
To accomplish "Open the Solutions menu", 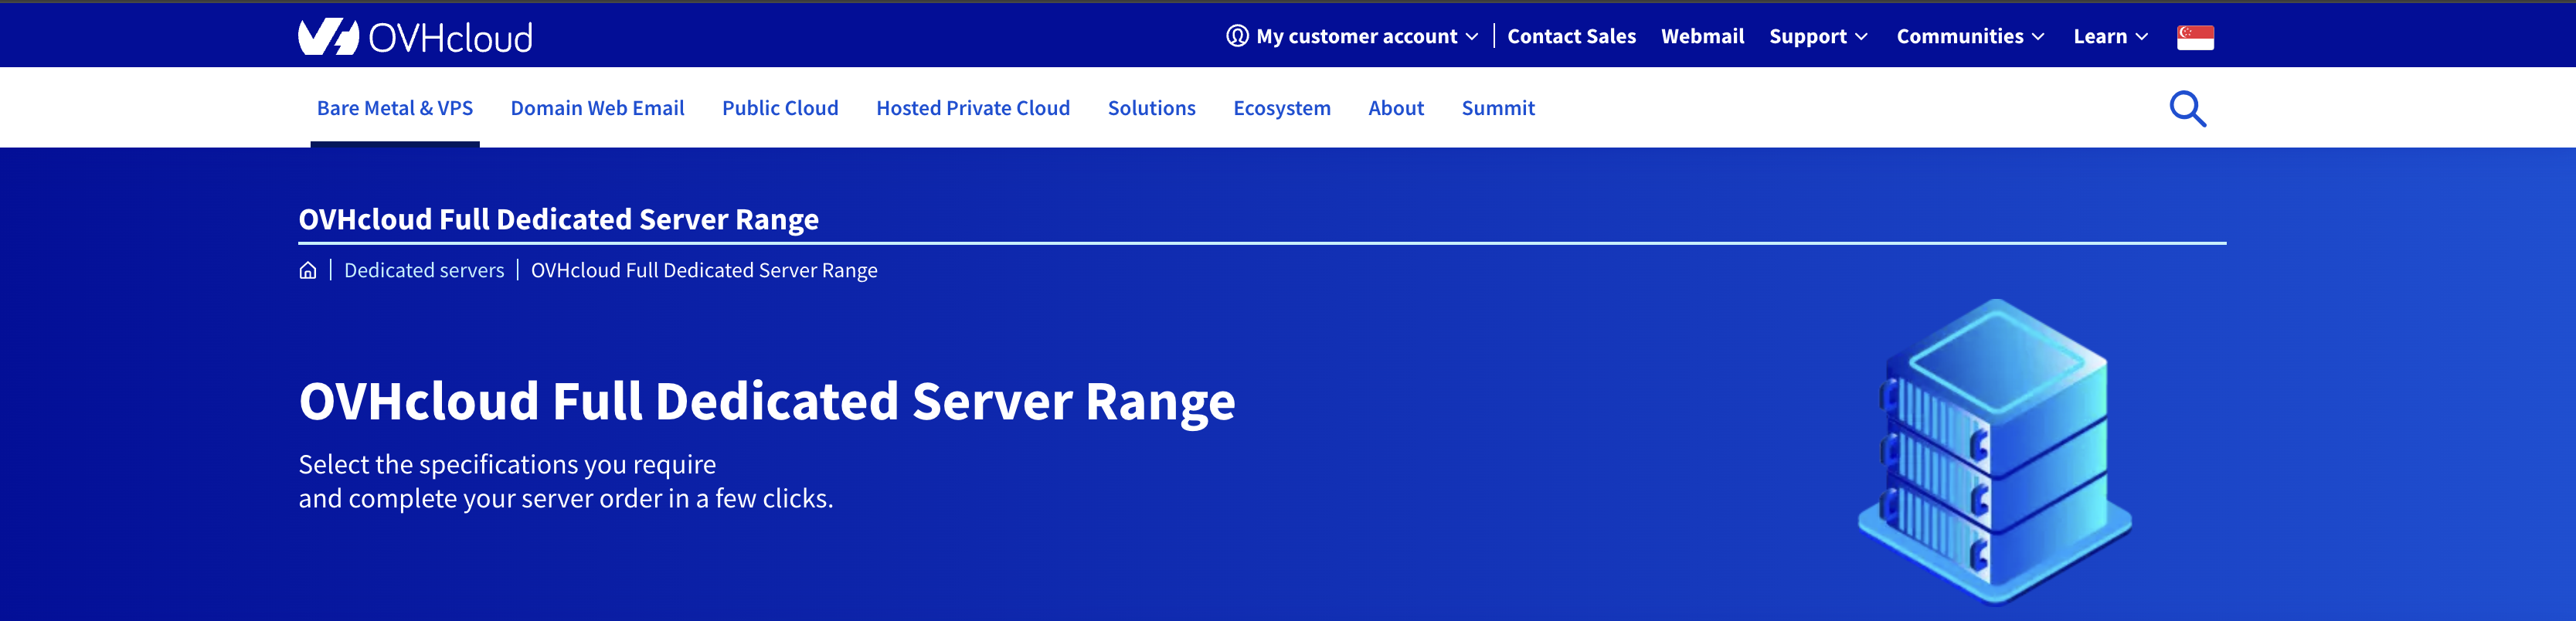I will 1151,108.
